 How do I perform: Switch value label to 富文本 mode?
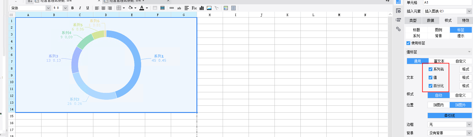tap(439, 61)
